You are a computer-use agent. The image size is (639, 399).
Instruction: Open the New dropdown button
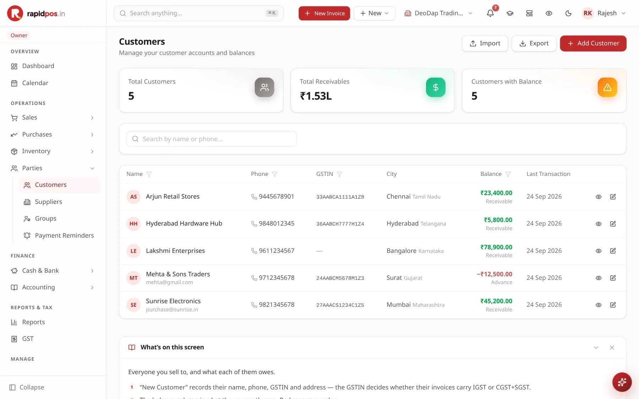[374, 13]
